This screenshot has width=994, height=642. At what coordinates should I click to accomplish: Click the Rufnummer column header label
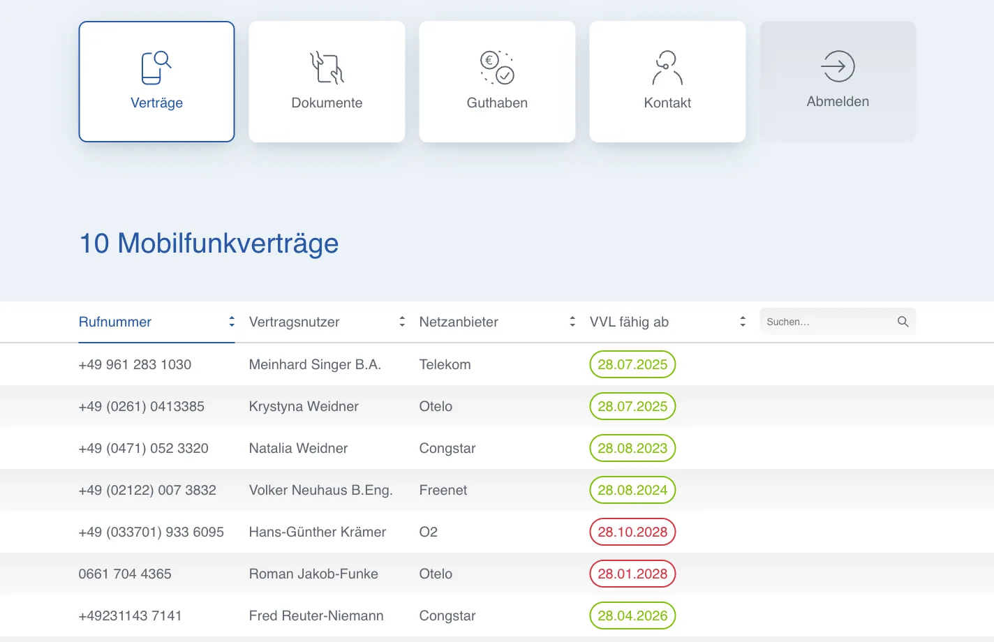(x=114, y=322)
